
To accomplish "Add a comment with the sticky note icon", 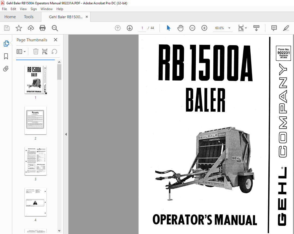I will pyautogui.click(x=274, y=28).
